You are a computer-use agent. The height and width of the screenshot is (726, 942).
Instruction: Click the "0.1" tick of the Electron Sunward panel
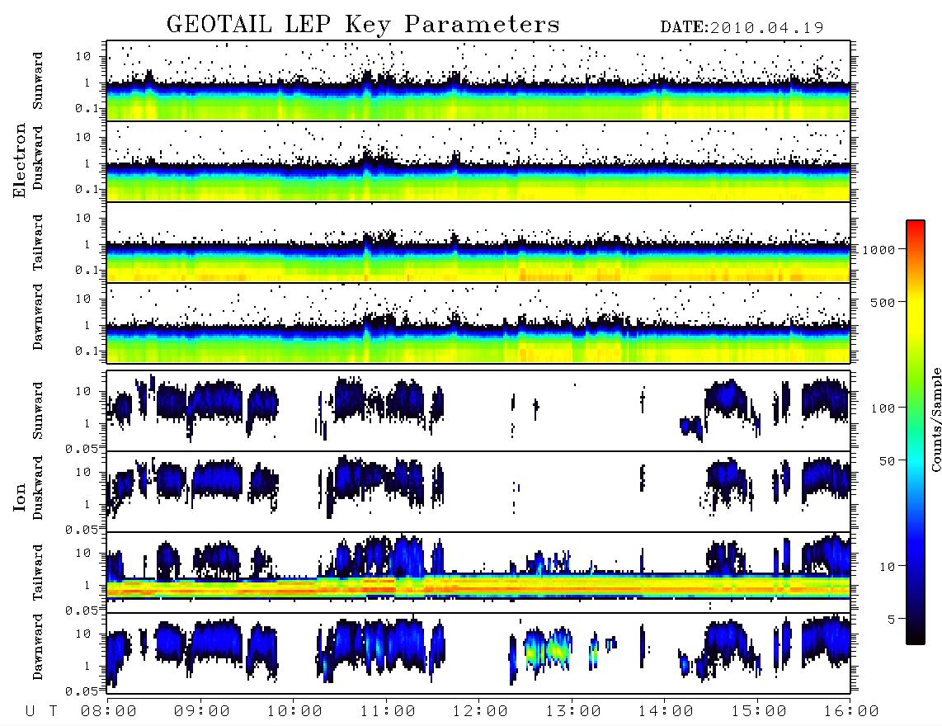pyautogui.click(x=87, y=108)
